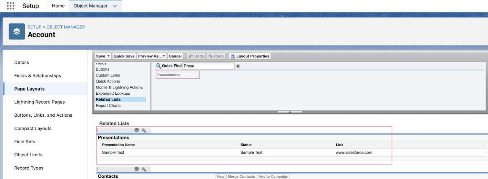Open the App Launcher grid icon
Screen dimensions: 488x179
pos(11,6)
